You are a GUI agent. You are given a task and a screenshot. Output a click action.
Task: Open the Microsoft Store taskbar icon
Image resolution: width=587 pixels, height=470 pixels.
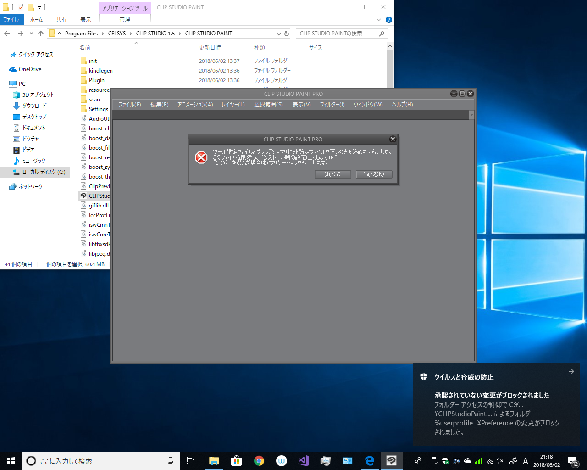(x=236, y=461)
